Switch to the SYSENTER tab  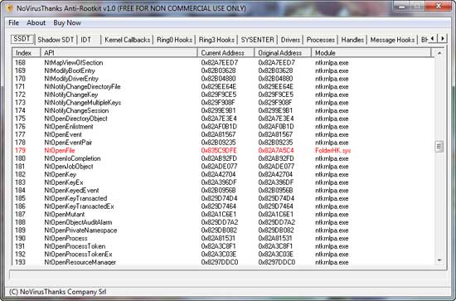click(x=257, y=40)
